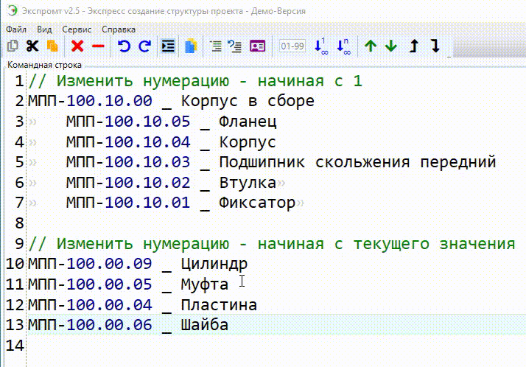Viewport: 526px width, 367px height.
Task: Open the Вид menu
Action: 44,29
